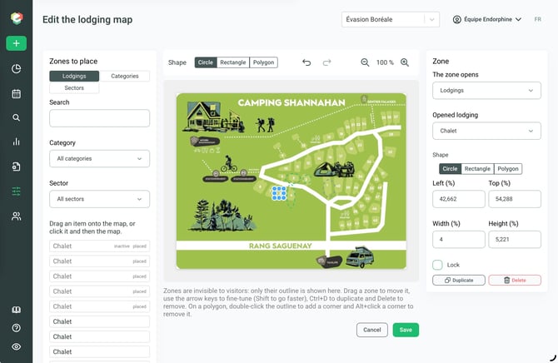Screen dimensions: 558x363
Task: Switch to the Sectors tab
Action: 74,88
